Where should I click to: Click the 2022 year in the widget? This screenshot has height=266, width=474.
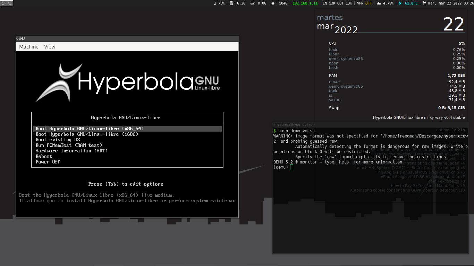(346, 30)
